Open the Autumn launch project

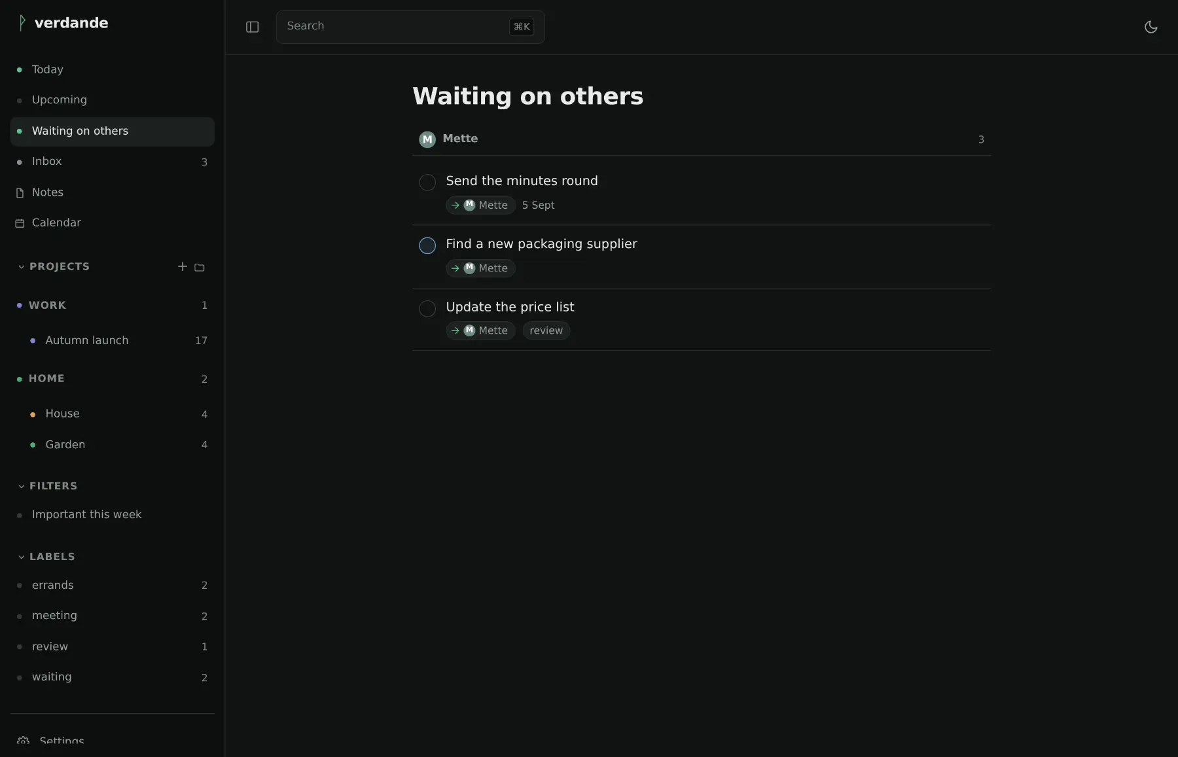tap(118, 340)
